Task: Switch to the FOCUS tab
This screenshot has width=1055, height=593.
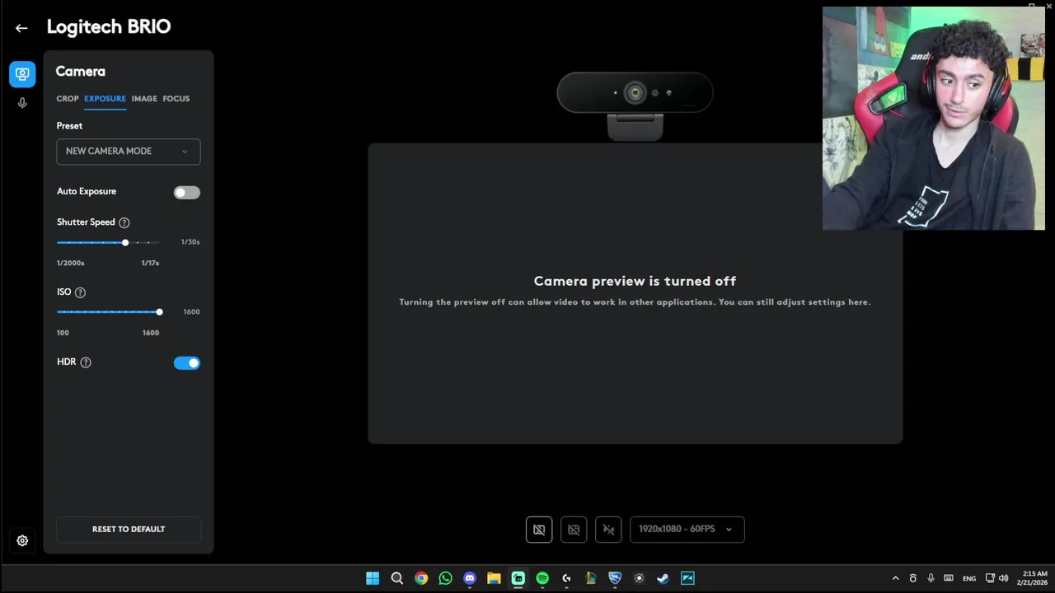Action: pyautogui.click(x=176, y=99)
